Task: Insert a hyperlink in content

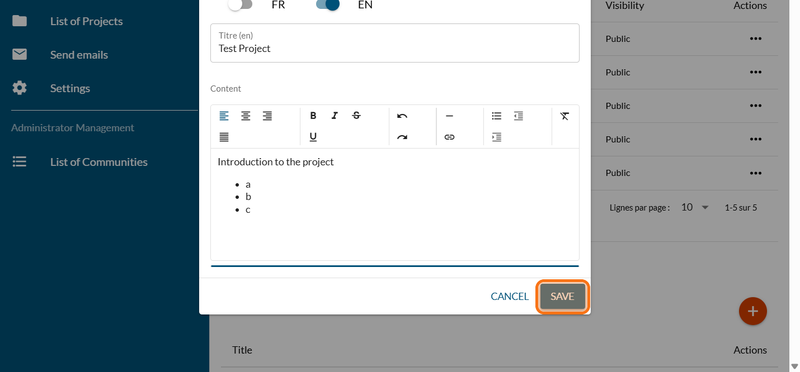Action: 449,137
